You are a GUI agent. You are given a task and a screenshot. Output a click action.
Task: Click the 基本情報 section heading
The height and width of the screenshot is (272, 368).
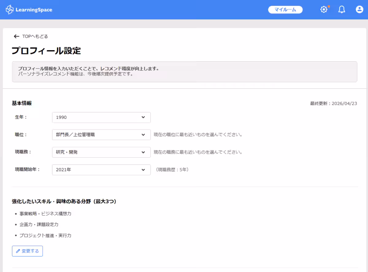tap(22, 103)
